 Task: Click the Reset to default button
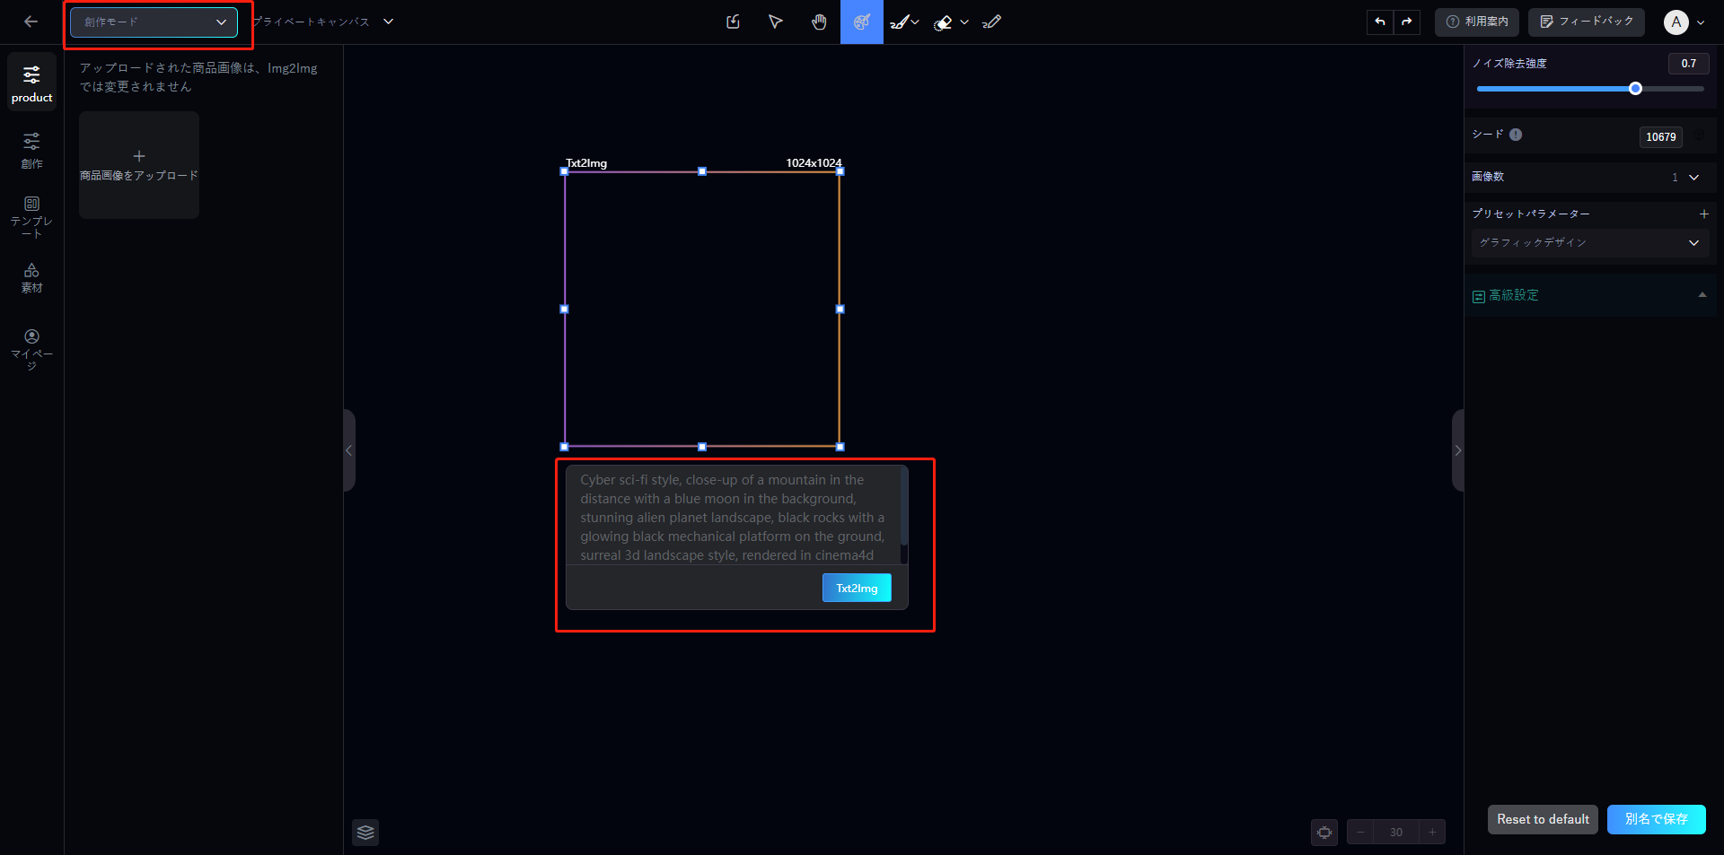[1542, 819]
